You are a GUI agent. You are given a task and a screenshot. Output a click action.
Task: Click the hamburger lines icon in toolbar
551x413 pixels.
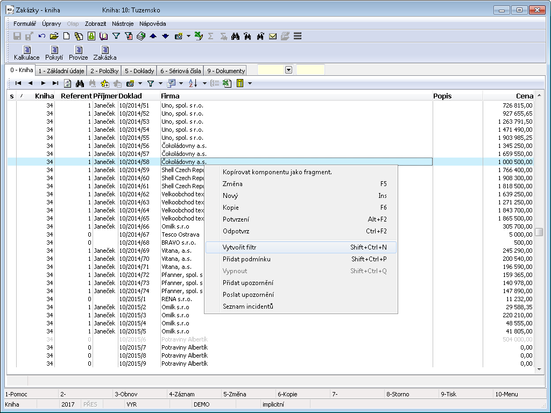[298, 36]
